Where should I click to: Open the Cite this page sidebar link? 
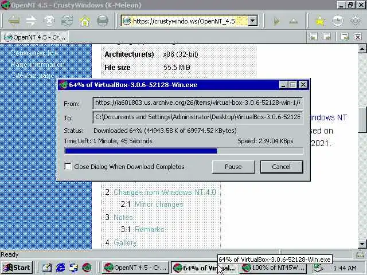pyautogui.click(x=33, y=76)
